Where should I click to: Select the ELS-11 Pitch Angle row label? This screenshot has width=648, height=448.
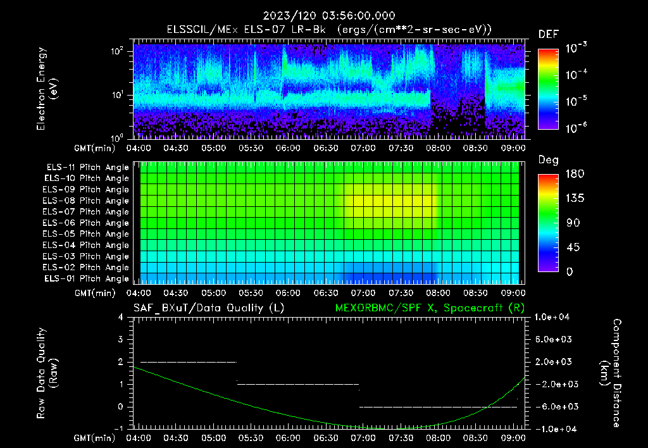coord(87,168)
